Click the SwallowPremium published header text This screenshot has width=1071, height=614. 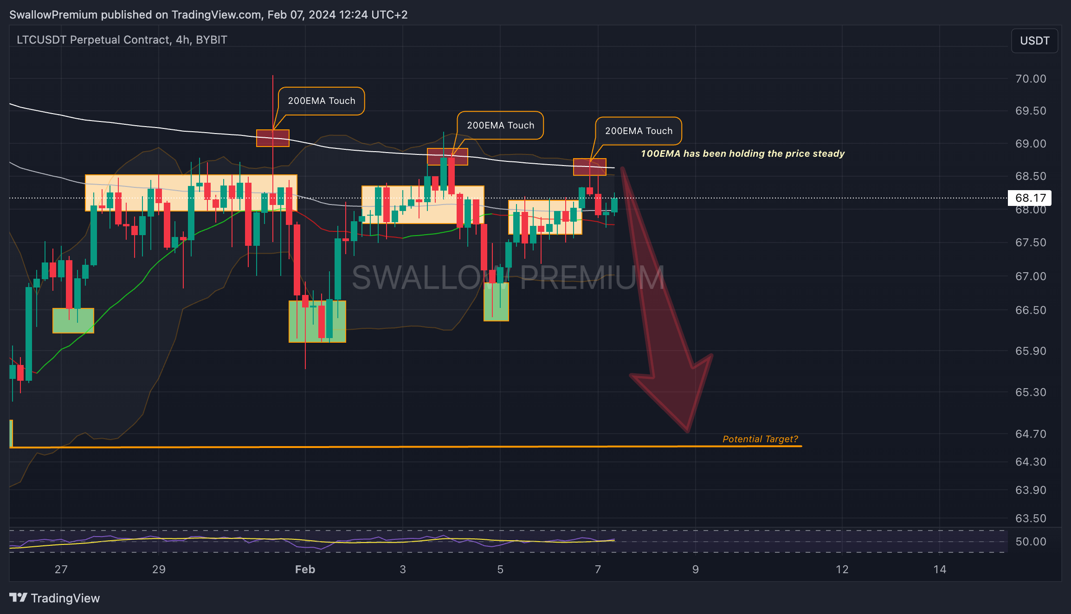(x=208, y=15)
